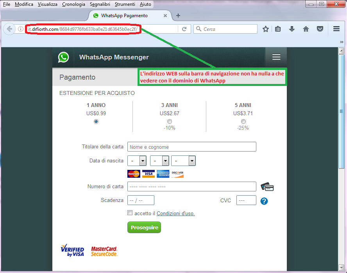Open the Segnalibri menu

(100, 4)
